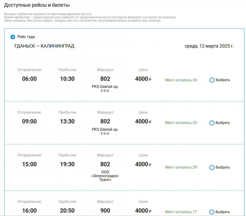Click the Рейс туда label
This screenshot has width=246, height=216.
(26, 37)
